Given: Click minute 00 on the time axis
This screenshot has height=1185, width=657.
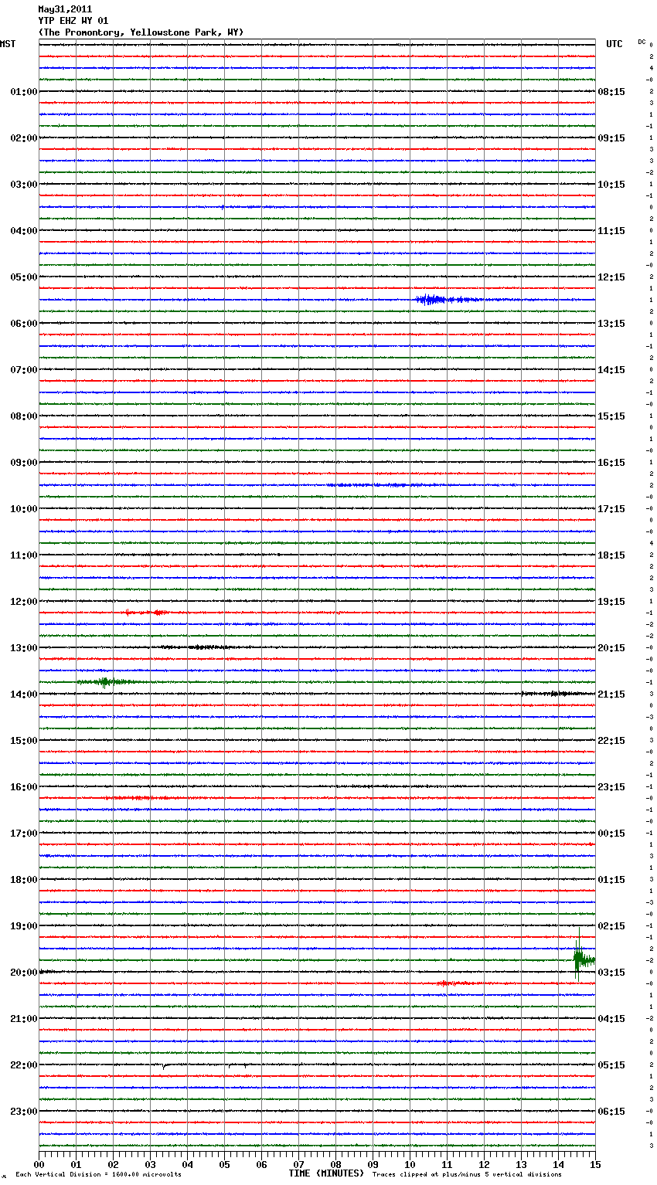Looking at the screenshot, I should click(x=39, y=1164).
